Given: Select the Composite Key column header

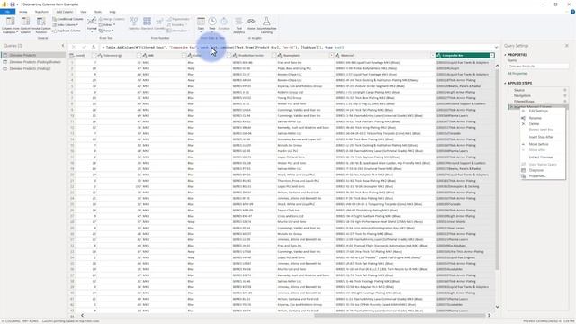Looking at the screenshot, I should click(x=464, y=56).
